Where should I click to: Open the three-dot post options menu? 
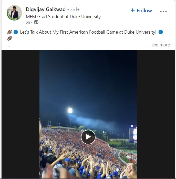[163, 11]
